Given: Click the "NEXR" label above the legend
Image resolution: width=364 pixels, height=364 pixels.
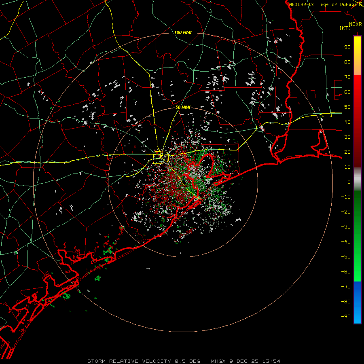Looking at the screenshot, I should (356, 24).
